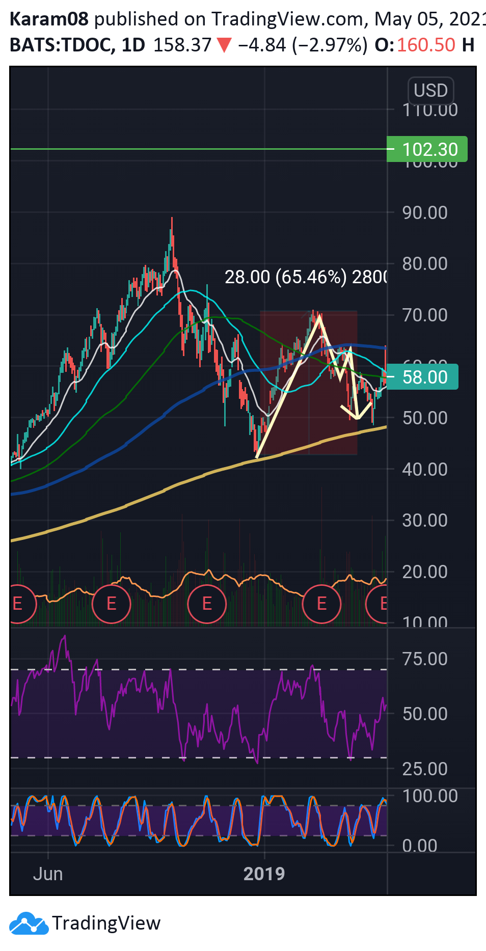This screenshot has height=951, width=486.
Task: Click the BATS:TDOC, 1D symbol title
Action: (x=77, y=45)
